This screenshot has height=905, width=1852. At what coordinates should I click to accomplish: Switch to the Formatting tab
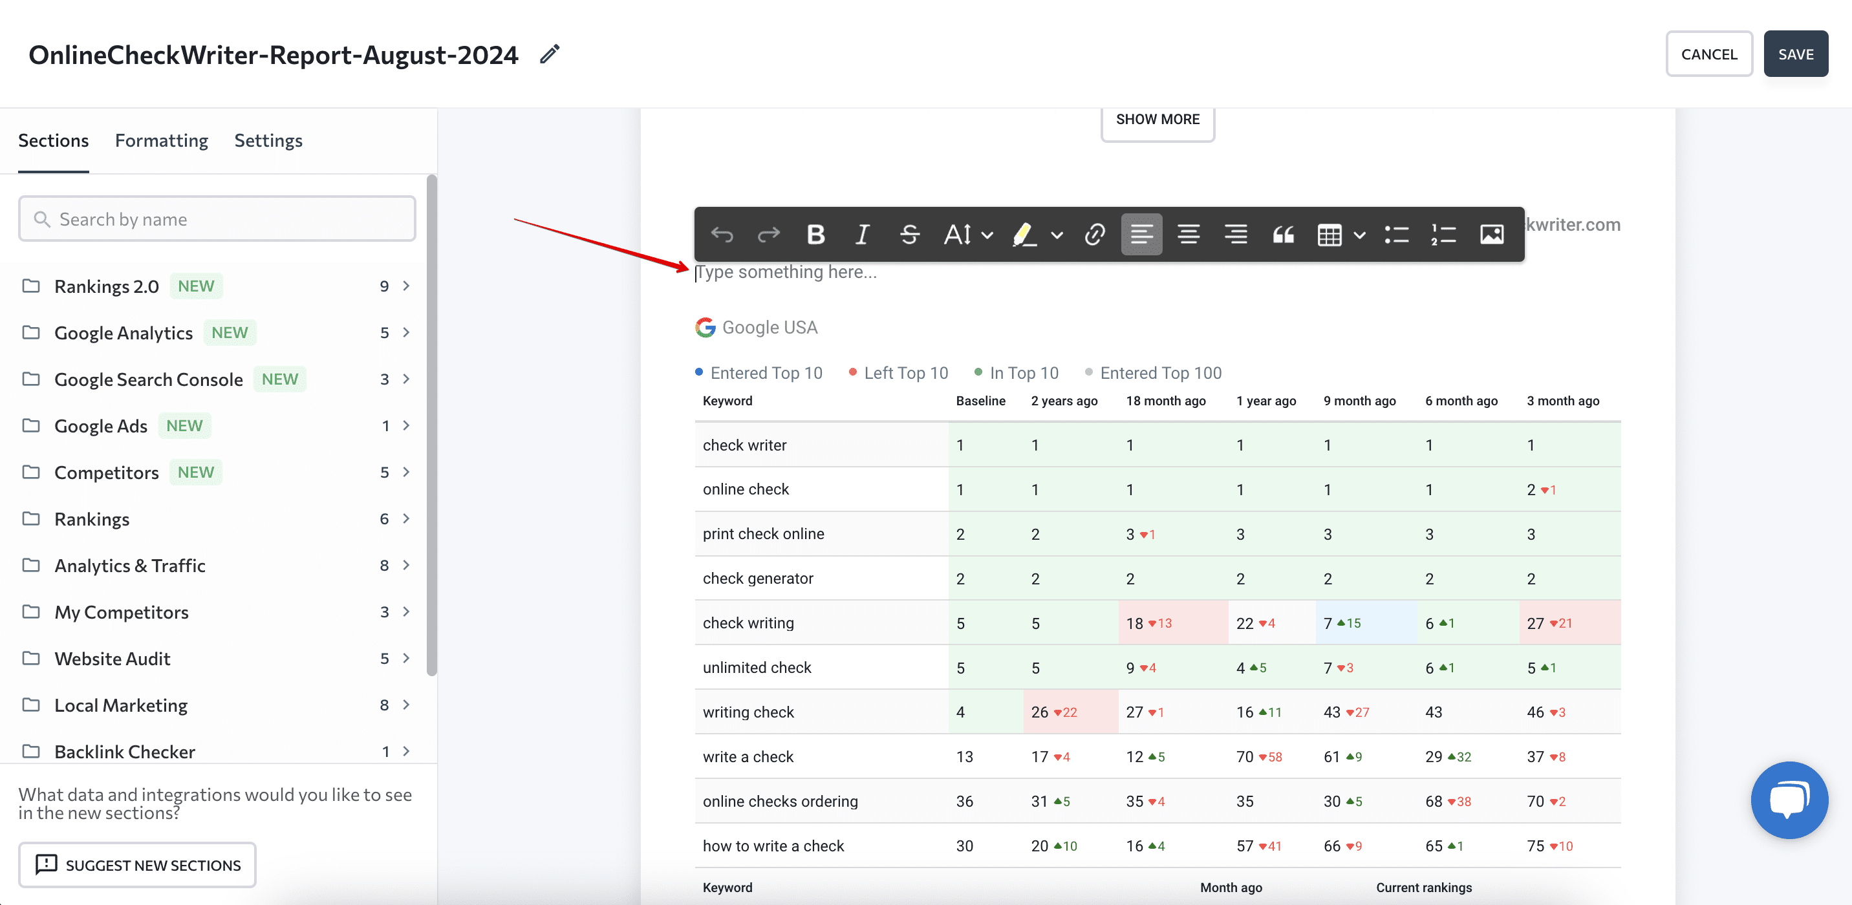[162, 140]
